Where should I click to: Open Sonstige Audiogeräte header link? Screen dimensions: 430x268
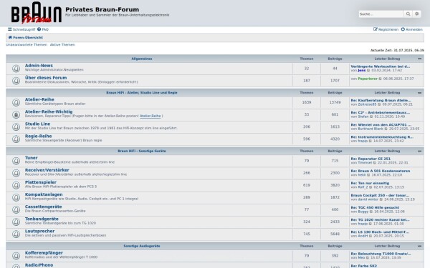click(x=142, y=246)
